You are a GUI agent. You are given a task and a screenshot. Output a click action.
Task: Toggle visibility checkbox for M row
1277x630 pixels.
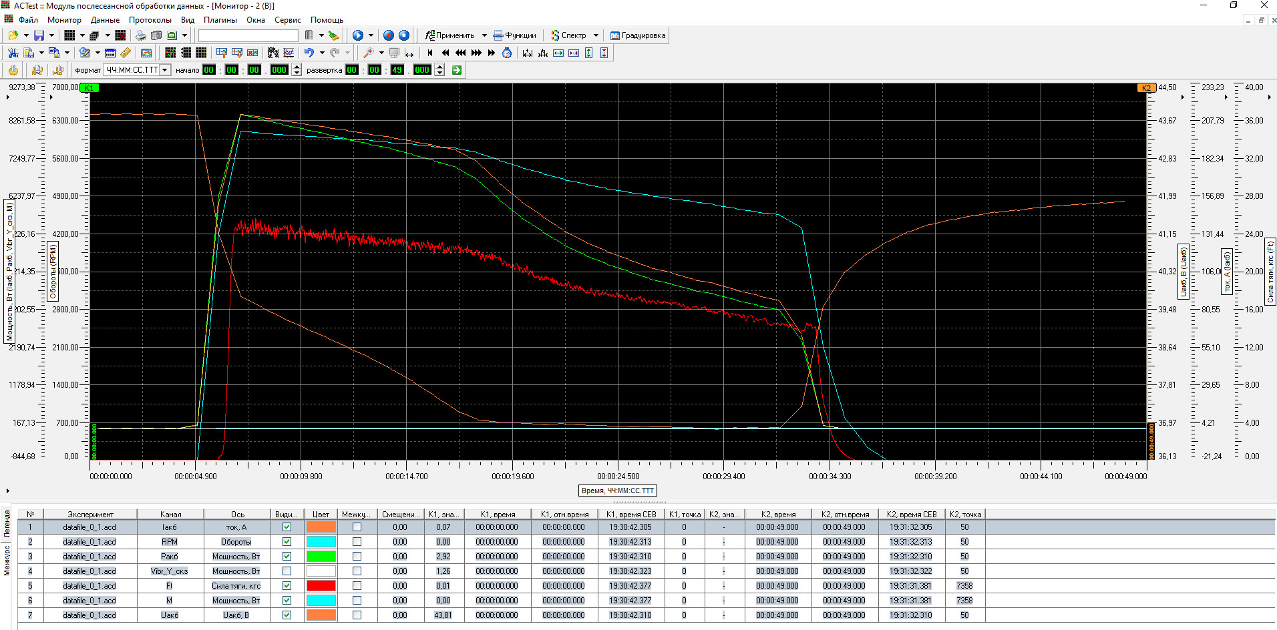(x=287, y=600)
